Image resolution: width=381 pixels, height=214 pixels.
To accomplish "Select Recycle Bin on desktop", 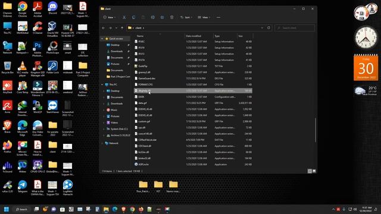I will 7,67.
